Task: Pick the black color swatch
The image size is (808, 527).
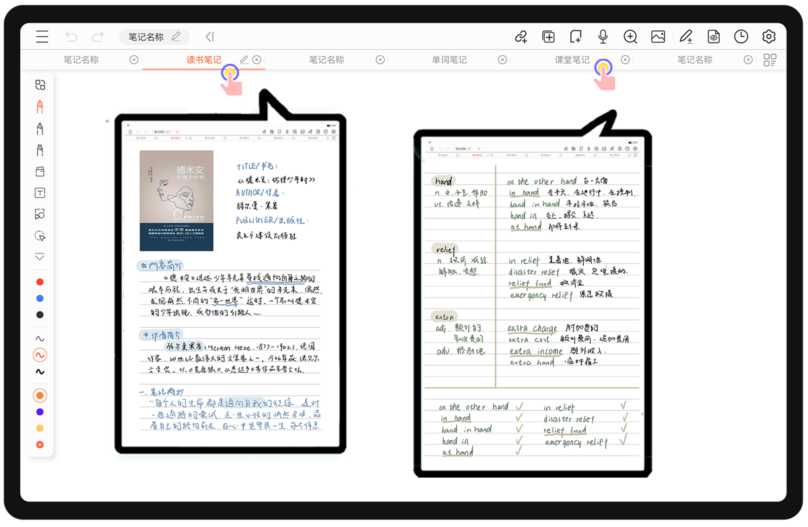Action: coord(40,315)
